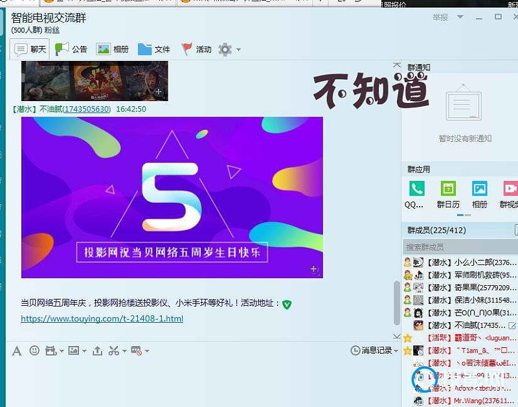Click the upload file icon
Image resolution: width=518 pixels, height=407 pixels.
98,351
